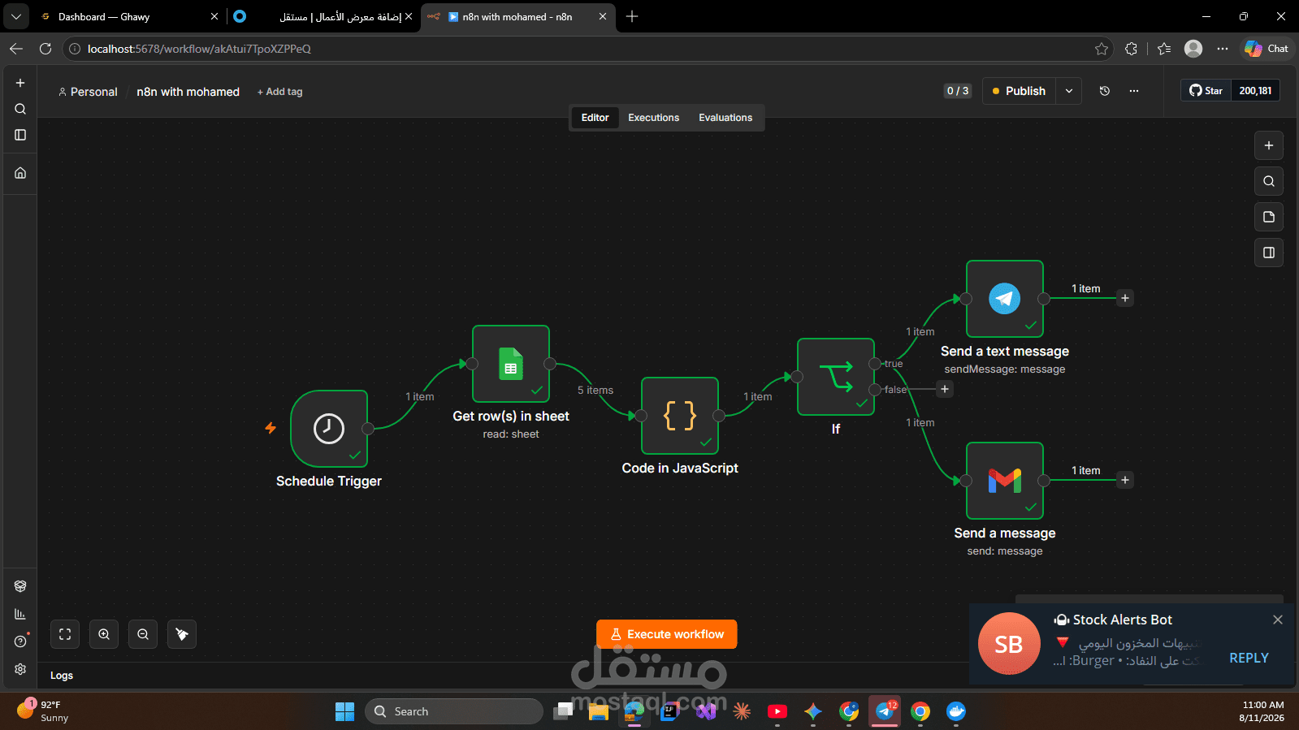
Task: Open the browser extensions icon
Action: (x=1131, y=49)
